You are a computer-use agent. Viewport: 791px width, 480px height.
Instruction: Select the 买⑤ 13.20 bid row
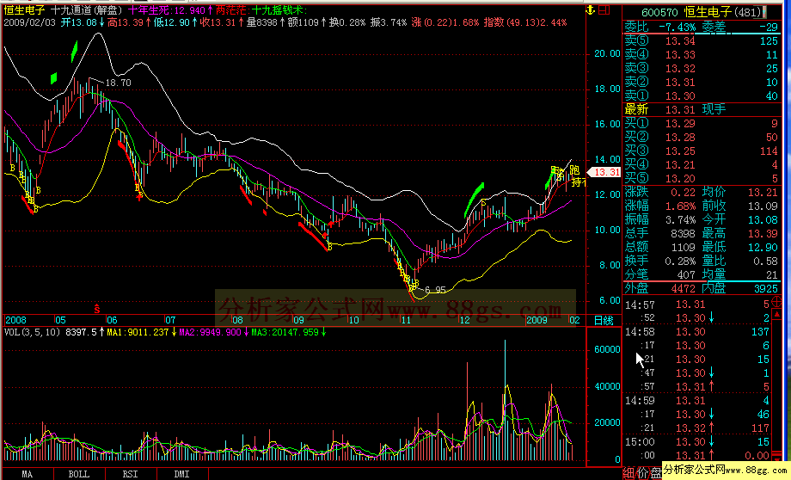(702, 178)
